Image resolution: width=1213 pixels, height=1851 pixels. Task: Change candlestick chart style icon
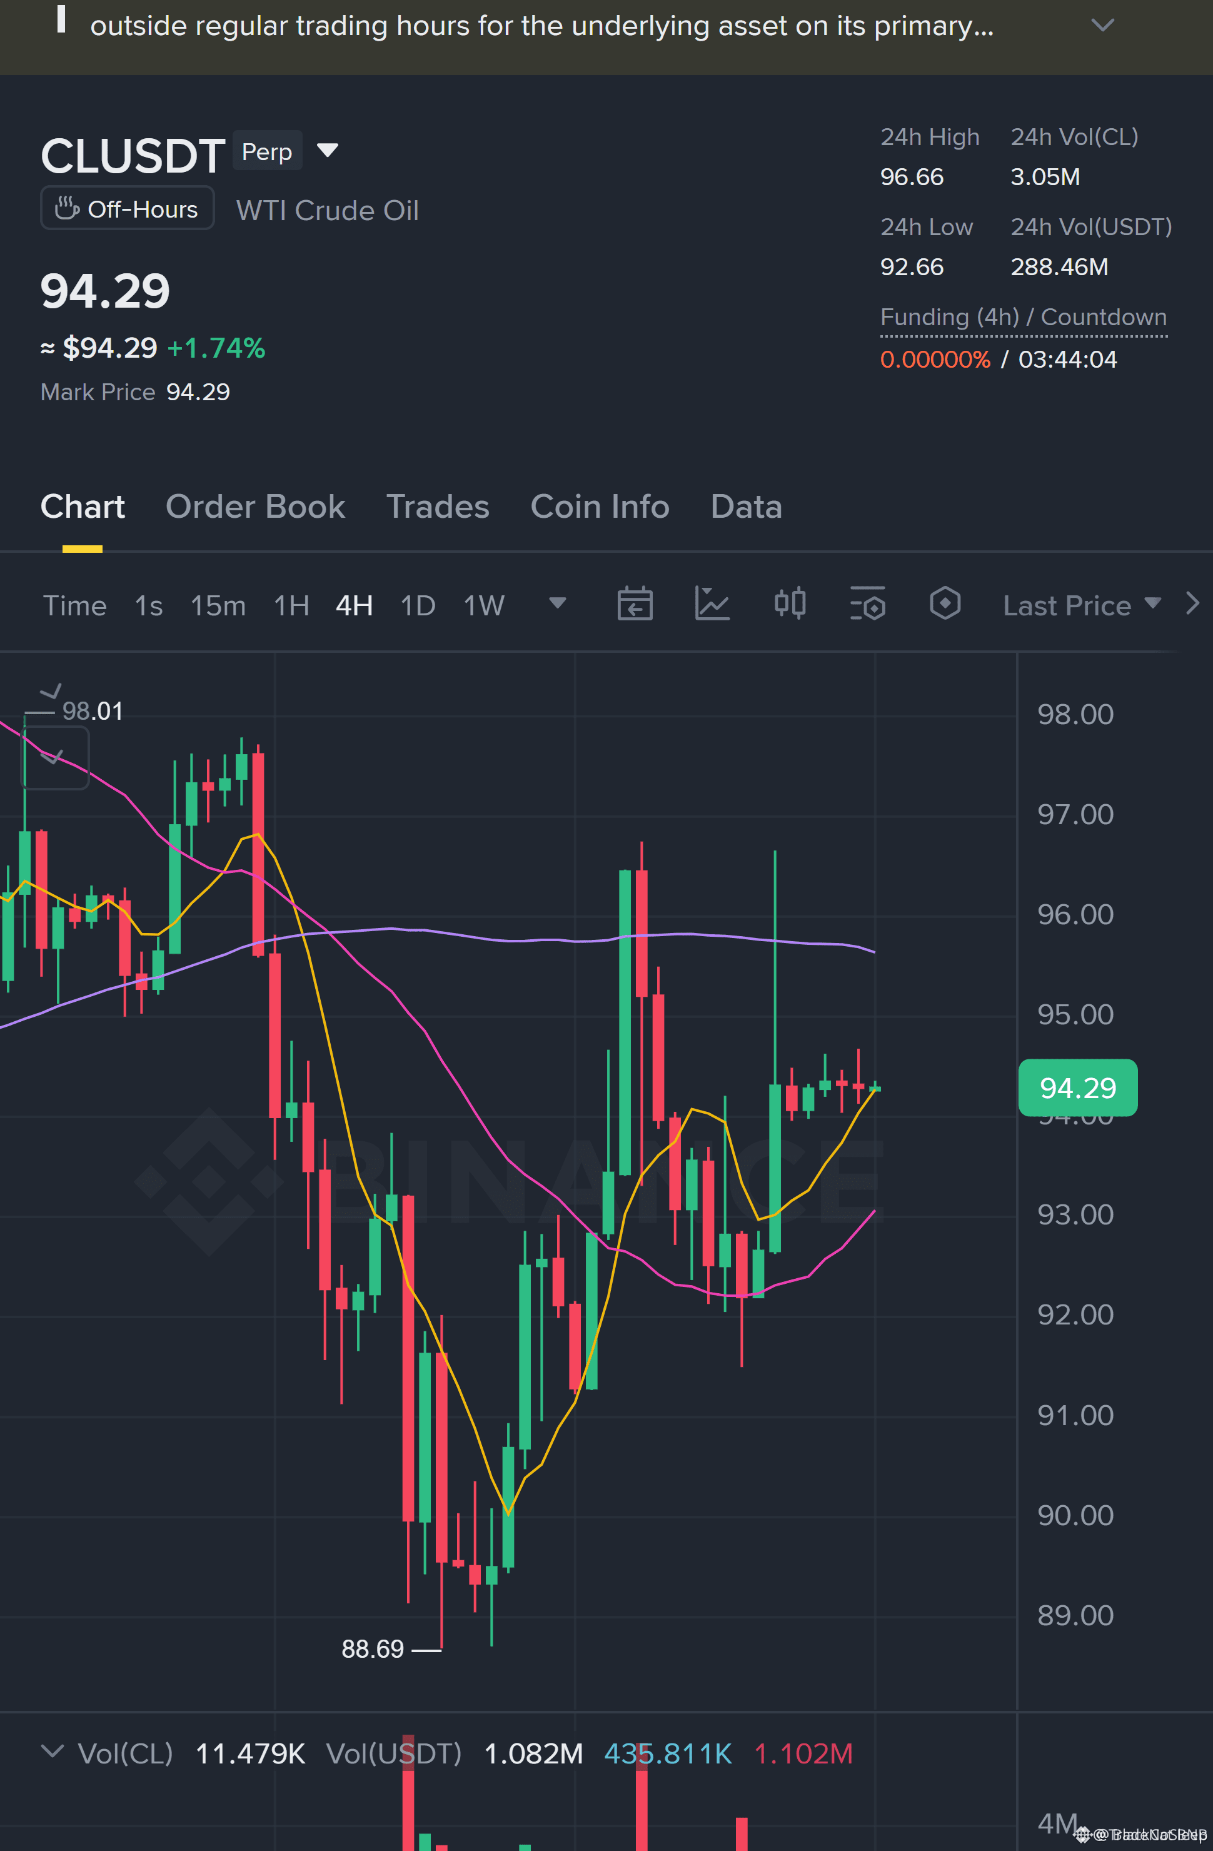790,603
